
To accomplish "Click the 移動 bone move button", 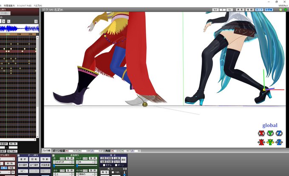I will click(45, 159).
